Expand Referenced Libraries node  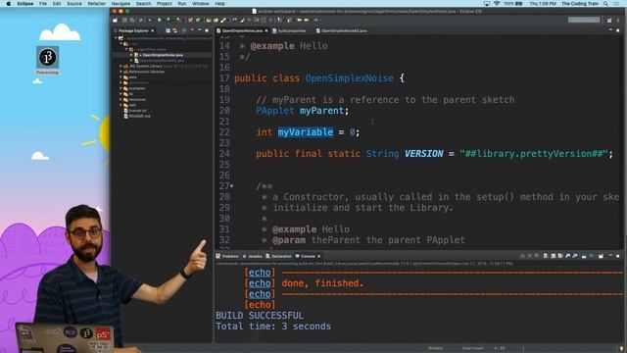coord(121,72)
